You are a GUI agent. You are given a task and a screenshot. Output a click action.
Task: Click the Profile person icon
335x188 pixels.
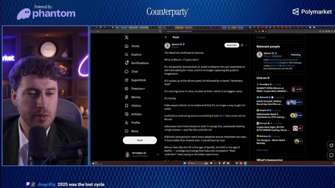pyautogui.click(x=126, y=123)
